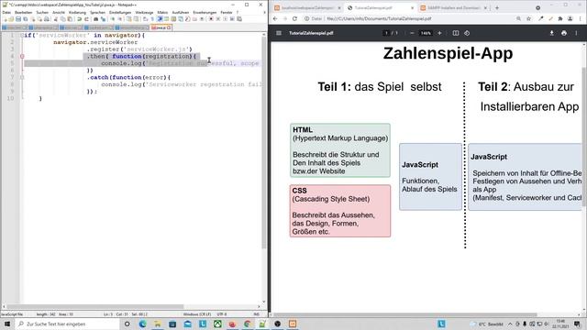This screenshot has width=587, height=330.
Task: Open the notification center in the taskbar
Action: pyautogui.click(x=578, y=324)
